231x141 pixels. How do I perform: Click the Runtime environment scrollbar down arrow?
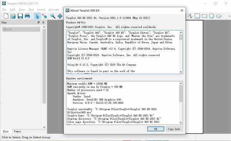point(181,123)
